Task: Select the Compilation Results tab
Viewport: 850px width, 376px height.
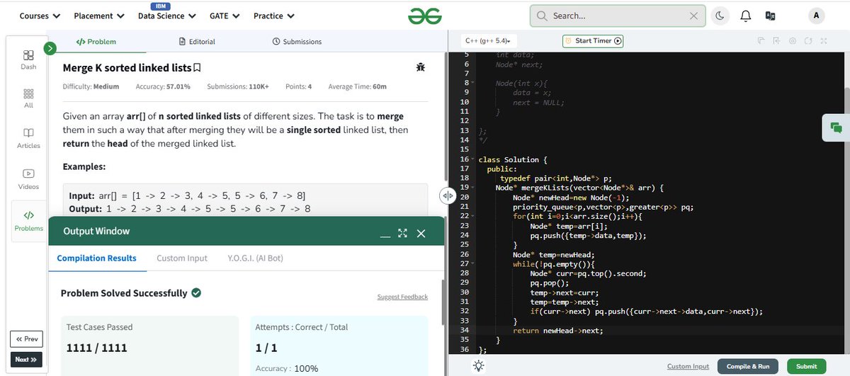Action: 96,258
